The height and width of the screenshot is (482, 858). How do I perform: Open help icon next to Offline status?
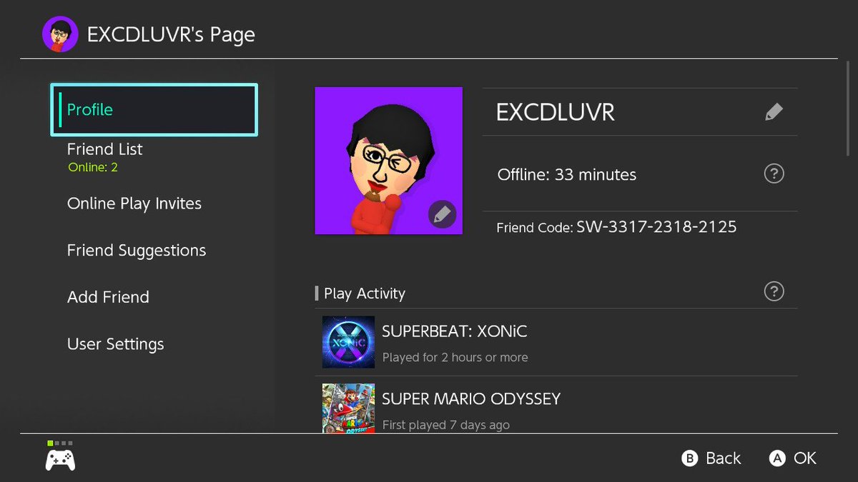(774, 174)
